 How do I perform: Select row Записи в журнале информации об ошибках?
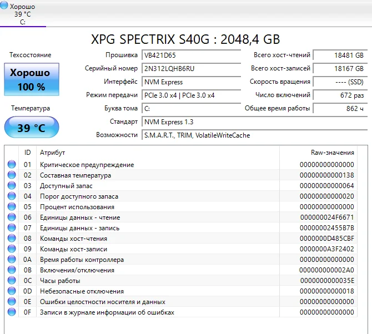pos(181,312)
